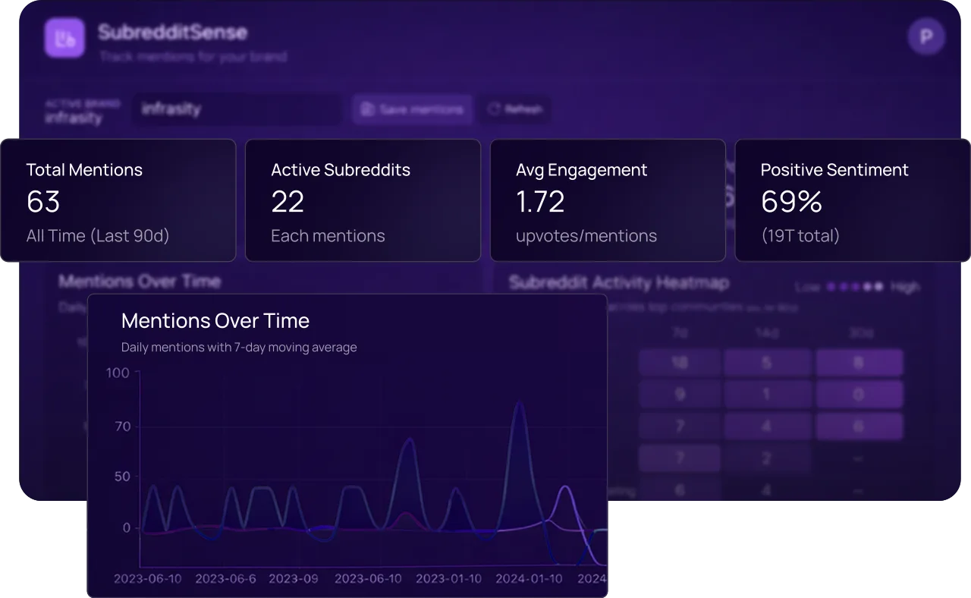The width and height of the screenshot is (971, 598).
Task: Click the SubredditSense logo icon
Action: pyautogui.click(x=64, y=37)
